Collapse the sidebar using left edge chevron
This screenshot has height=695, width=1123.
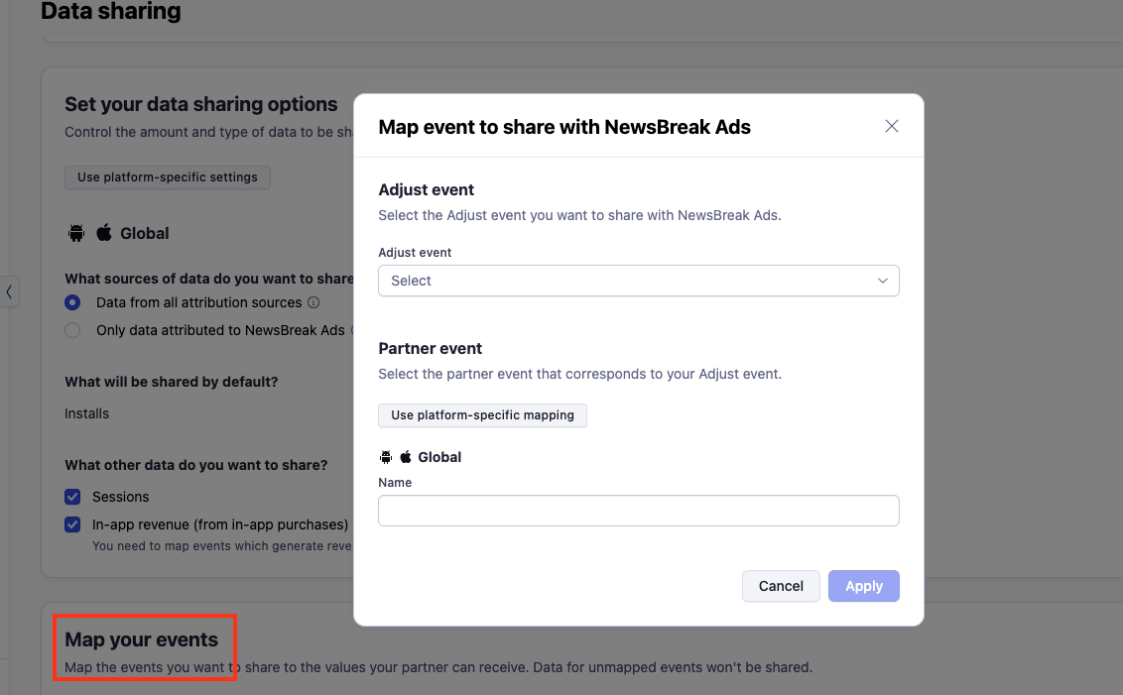click(x=9, y=291)
